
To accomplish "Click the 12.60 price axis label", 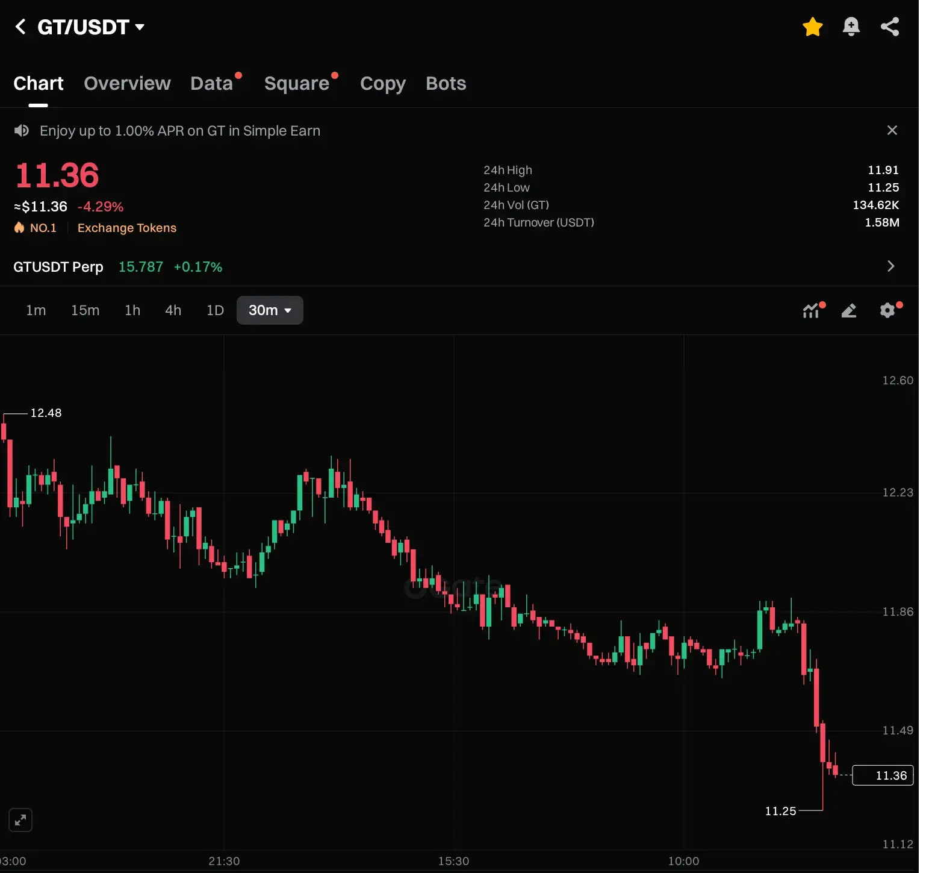I will 898,380.
